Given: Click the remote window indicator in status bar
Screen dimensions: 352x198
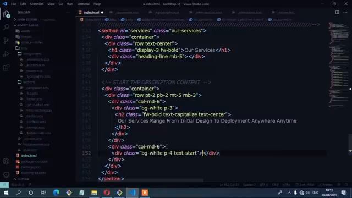Looking at the screenshot, I should pos(4,185).
